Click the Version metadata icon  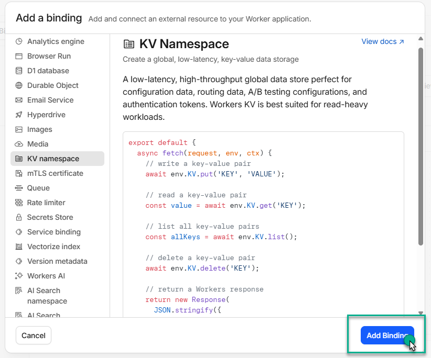[x=19, y=261]
